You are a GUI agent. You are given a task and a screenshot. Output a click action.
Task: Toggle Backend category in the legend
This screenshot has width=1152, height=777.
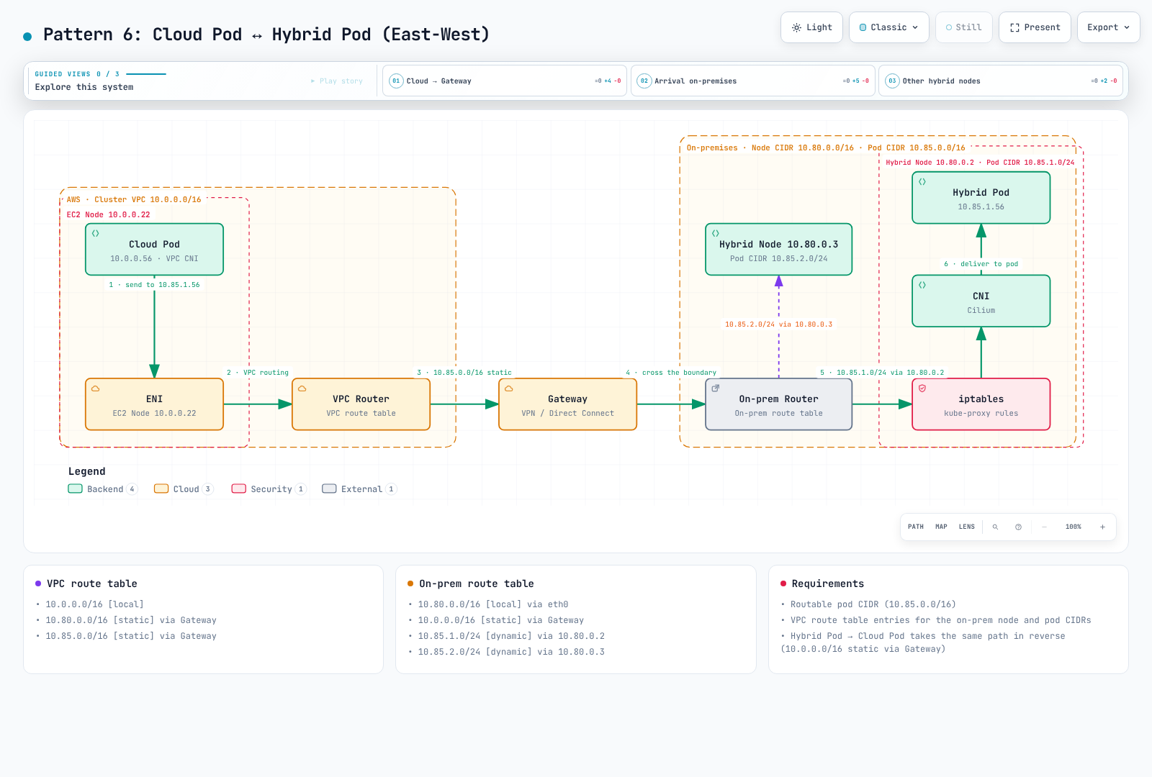tap(102, 489)
